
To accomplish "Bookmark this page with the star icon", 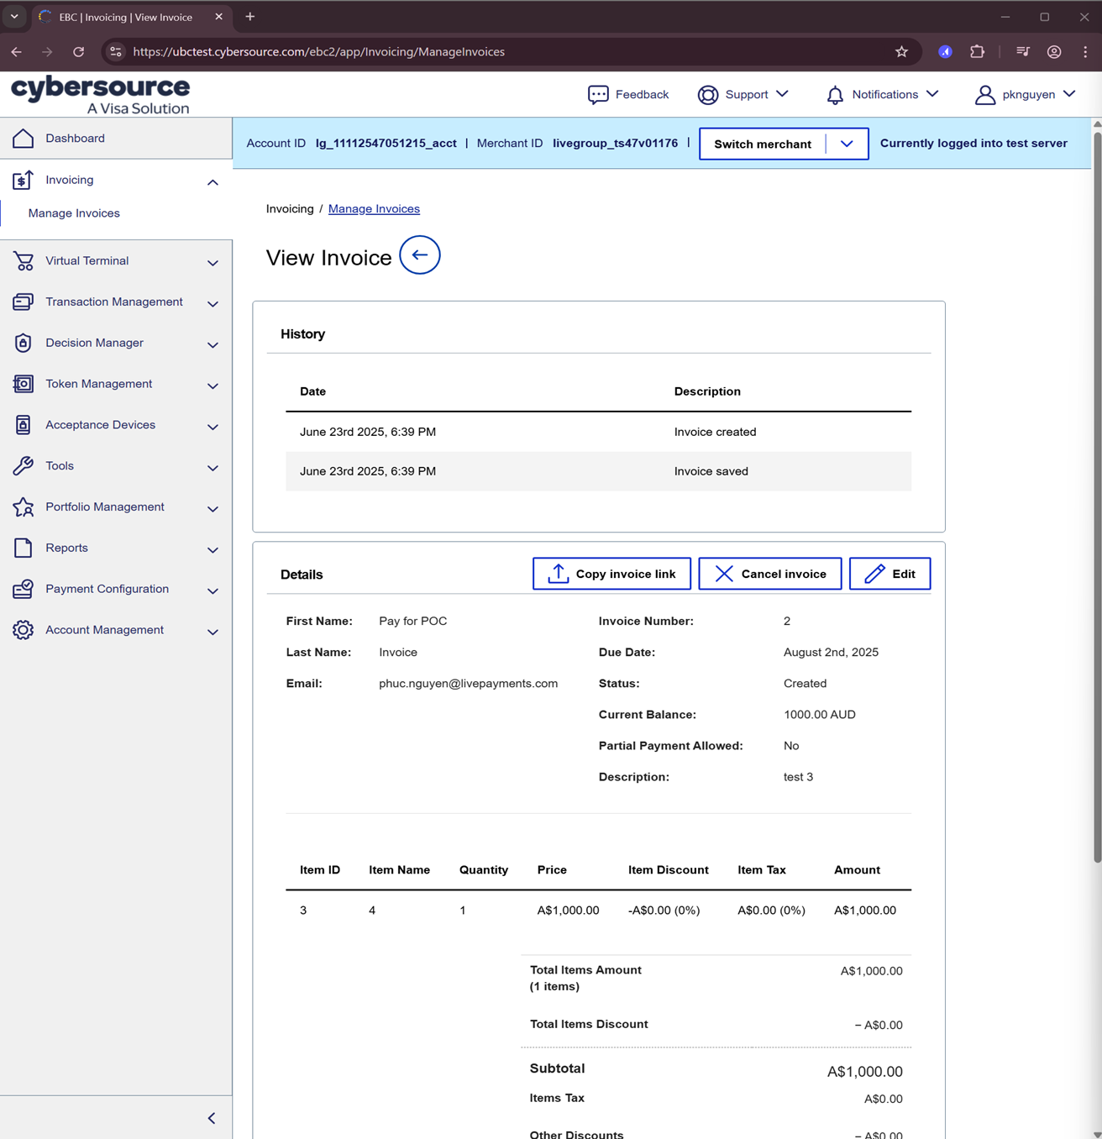I will (901, 52).
